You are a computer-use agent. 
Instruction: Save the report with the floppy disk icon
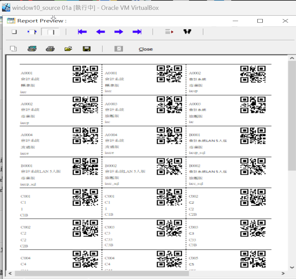(87, 49)
